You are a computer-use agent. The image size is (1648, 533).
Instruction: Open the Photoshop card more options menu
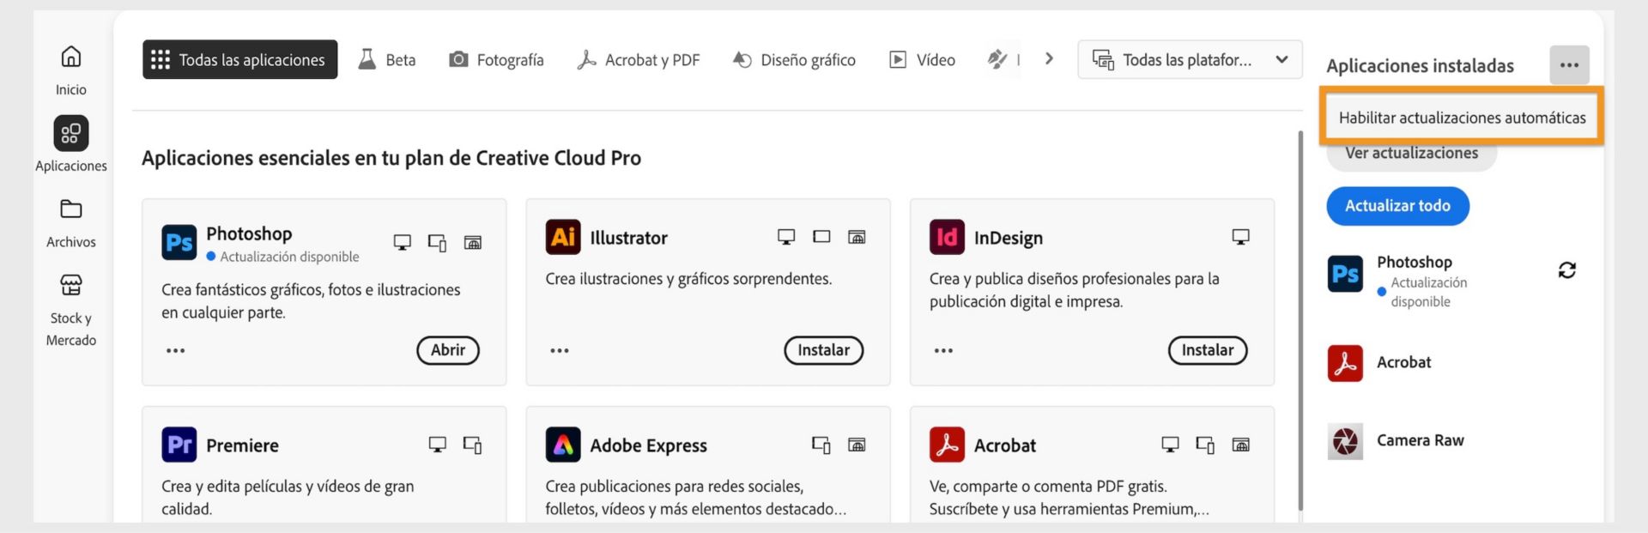click(175, 350)
